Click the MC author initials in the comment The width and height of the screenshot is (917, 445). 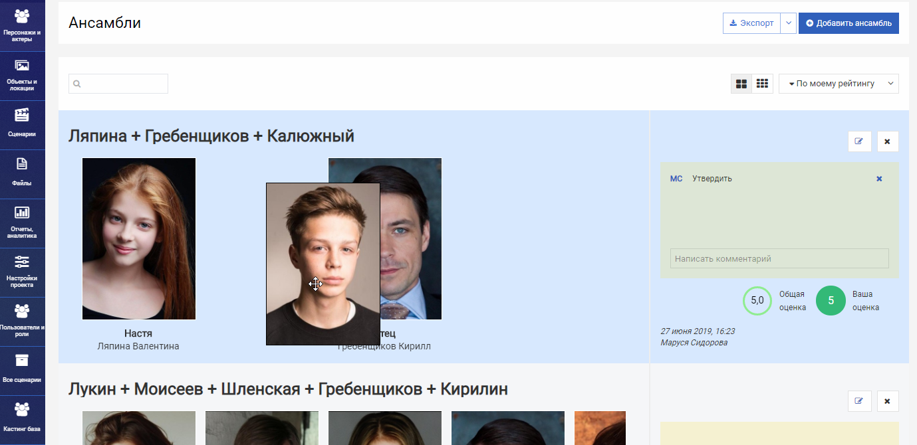coord(676,179)
